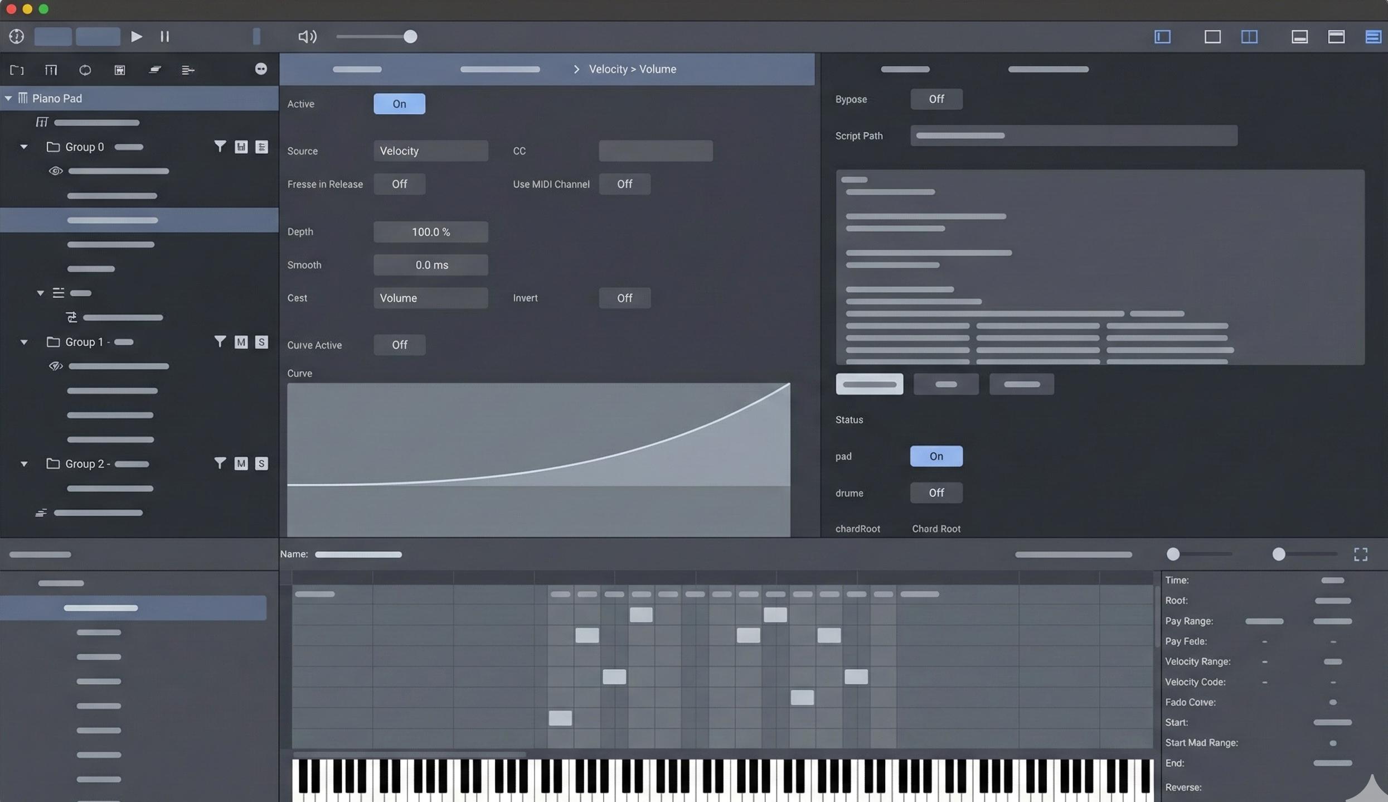This screenshot has height=802, width=1388.
Task: Open the more options circle icon
Action: (261, 69)
